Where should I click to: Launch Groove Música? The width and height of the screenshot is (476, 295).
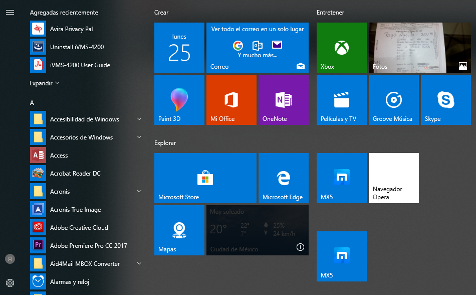tap(393, 100)
